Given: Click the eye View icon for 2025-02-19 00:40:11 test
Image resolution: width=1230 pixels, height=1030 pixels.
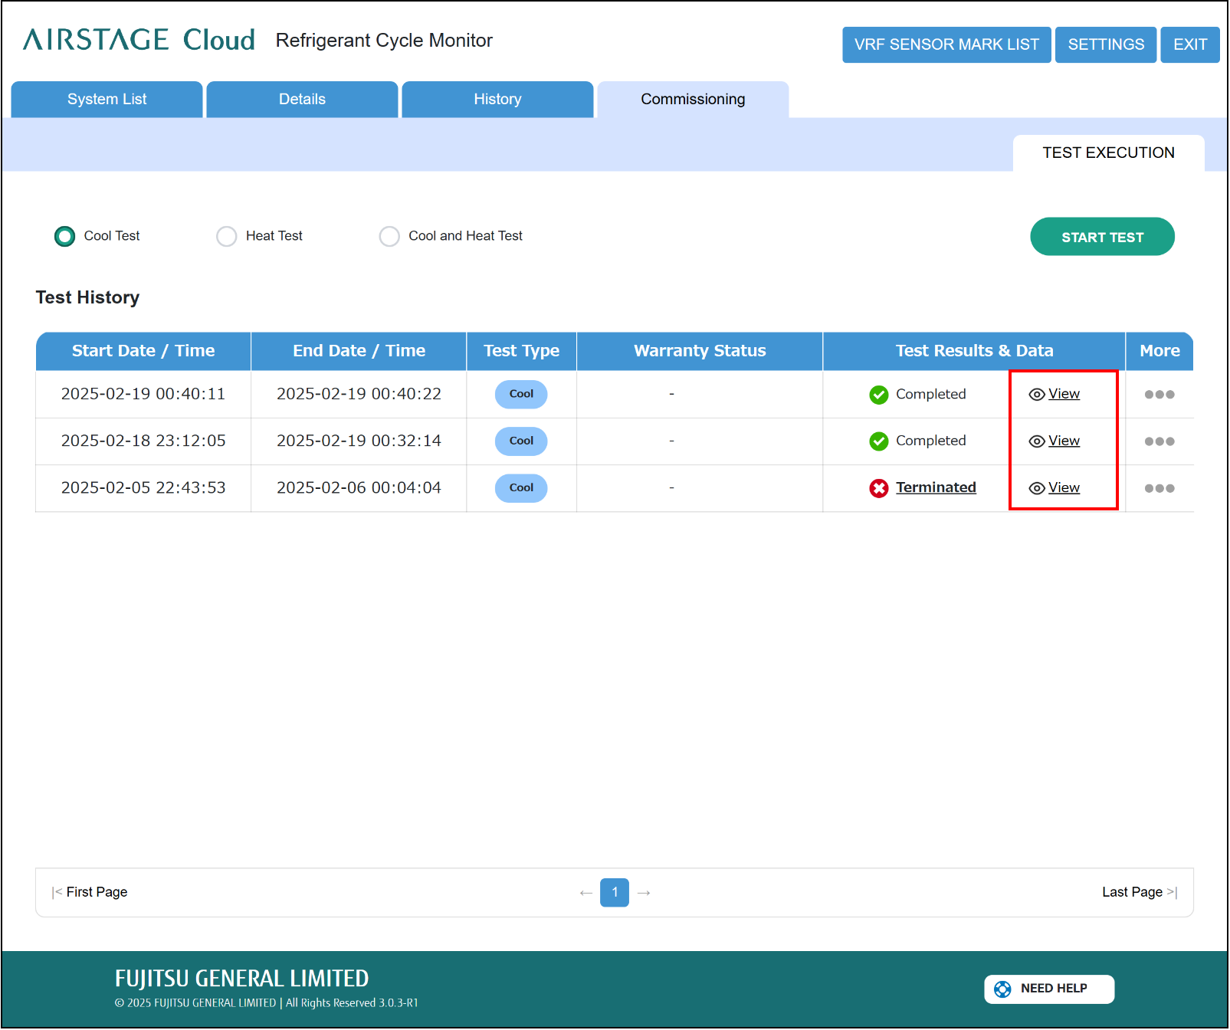Looking at the screenshot, I should (1036, 395).
